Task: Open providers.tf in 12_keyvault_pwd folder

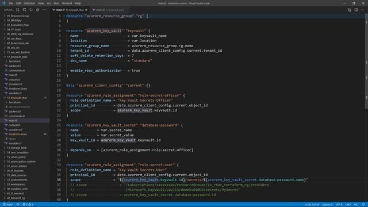Action: click(16, 84)
